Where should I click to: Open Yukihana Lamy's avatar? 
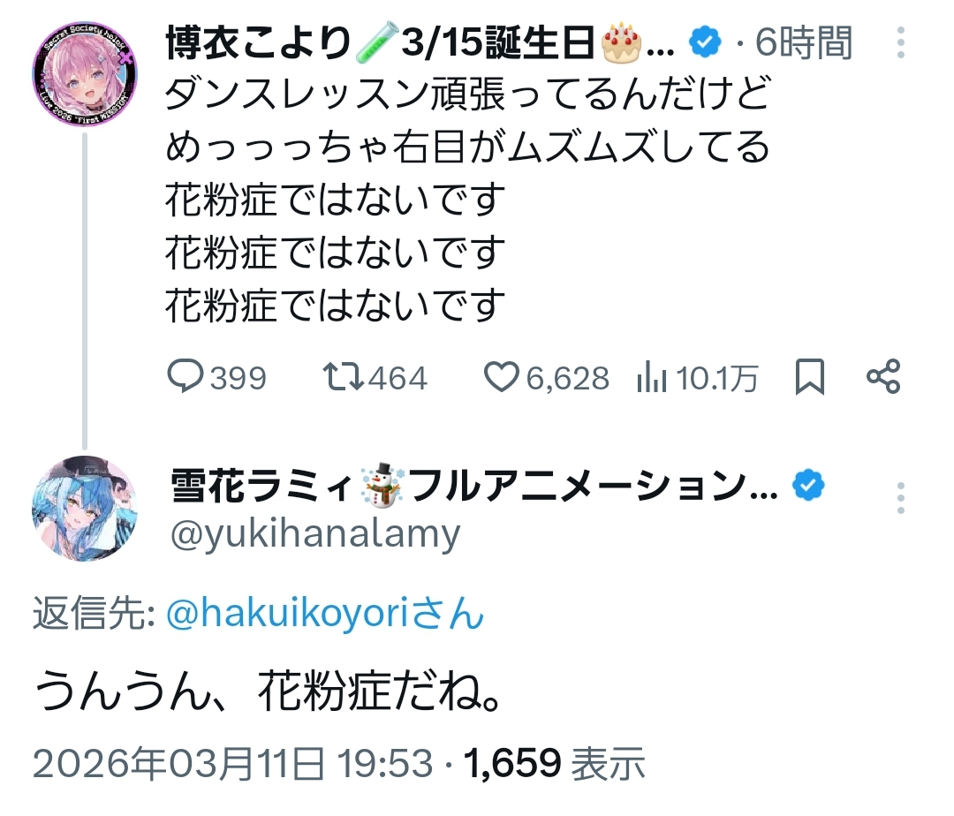(85, 510)
